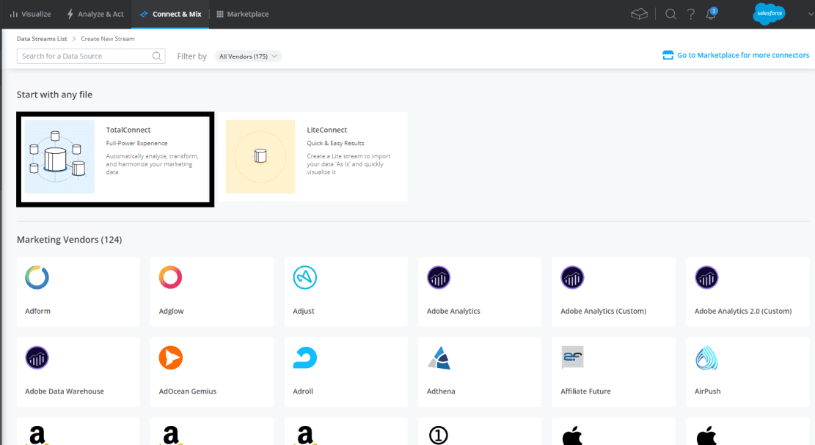Image resolution: width=815 pixels, height=445 pixels.
Task: Click the package icon in the top bar
Action: coord(638,13)
